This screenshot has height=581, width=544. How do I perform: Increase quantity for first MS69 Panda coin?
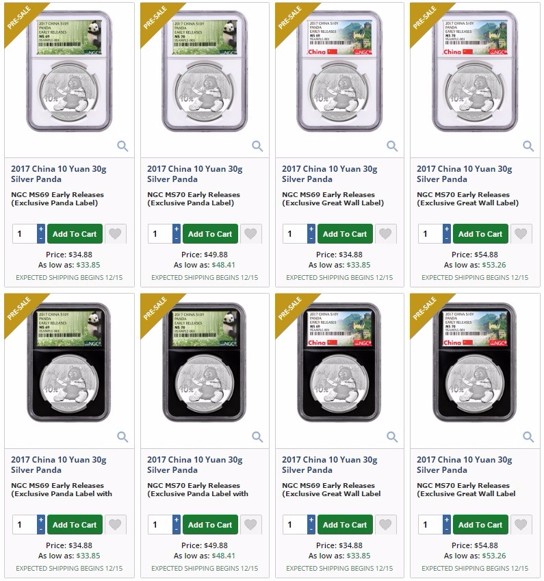click(x=41, y=229)
